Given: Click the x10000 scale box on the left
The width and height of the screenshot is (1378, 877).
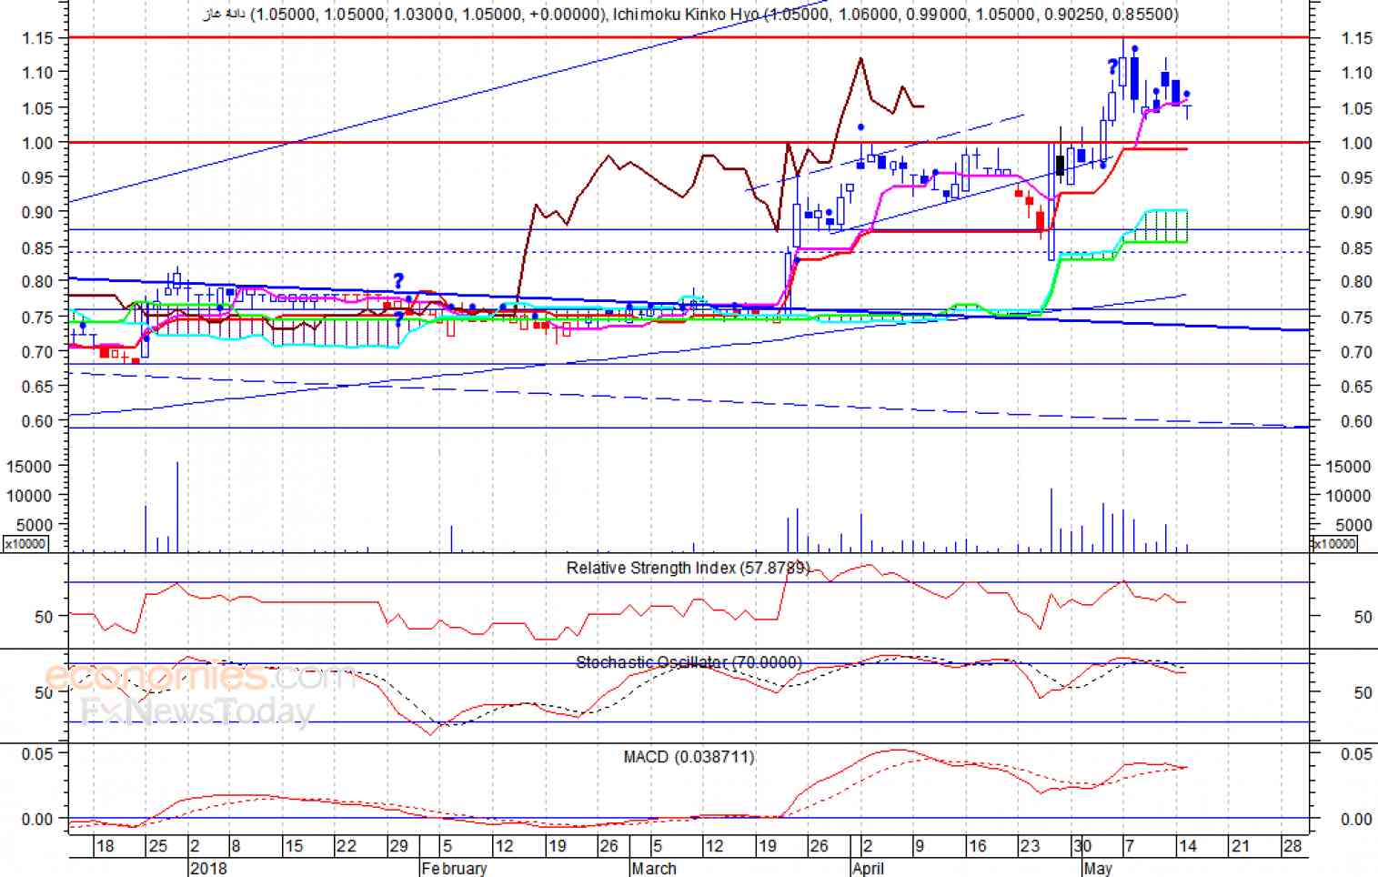Looking at the screenshot, I should tap(25, 544).
